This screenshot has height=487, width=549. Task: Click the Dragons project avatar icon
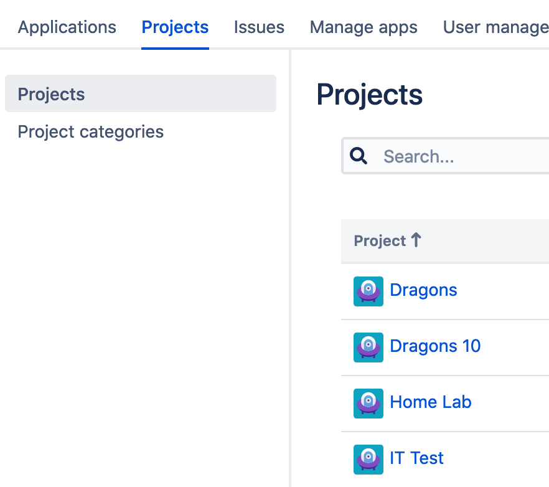(368, 291)
